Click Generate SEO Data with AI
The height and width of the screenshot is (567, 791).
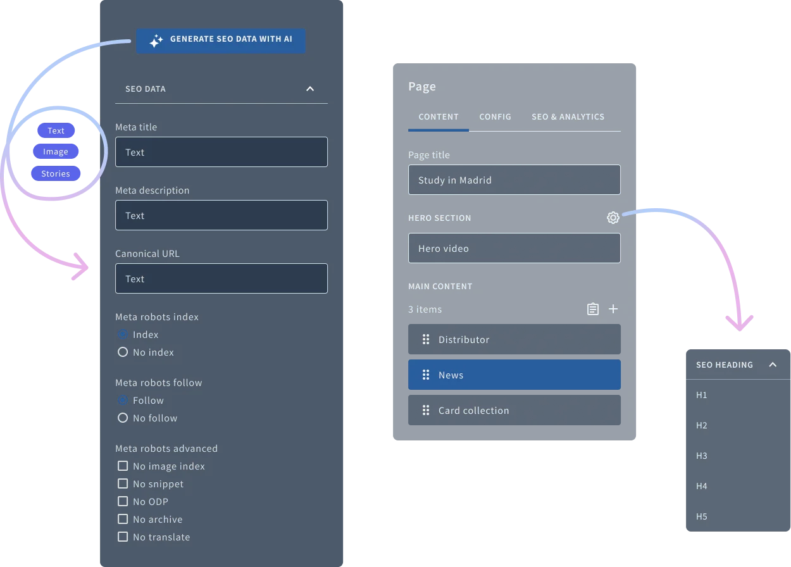click(x=221, y=40)
